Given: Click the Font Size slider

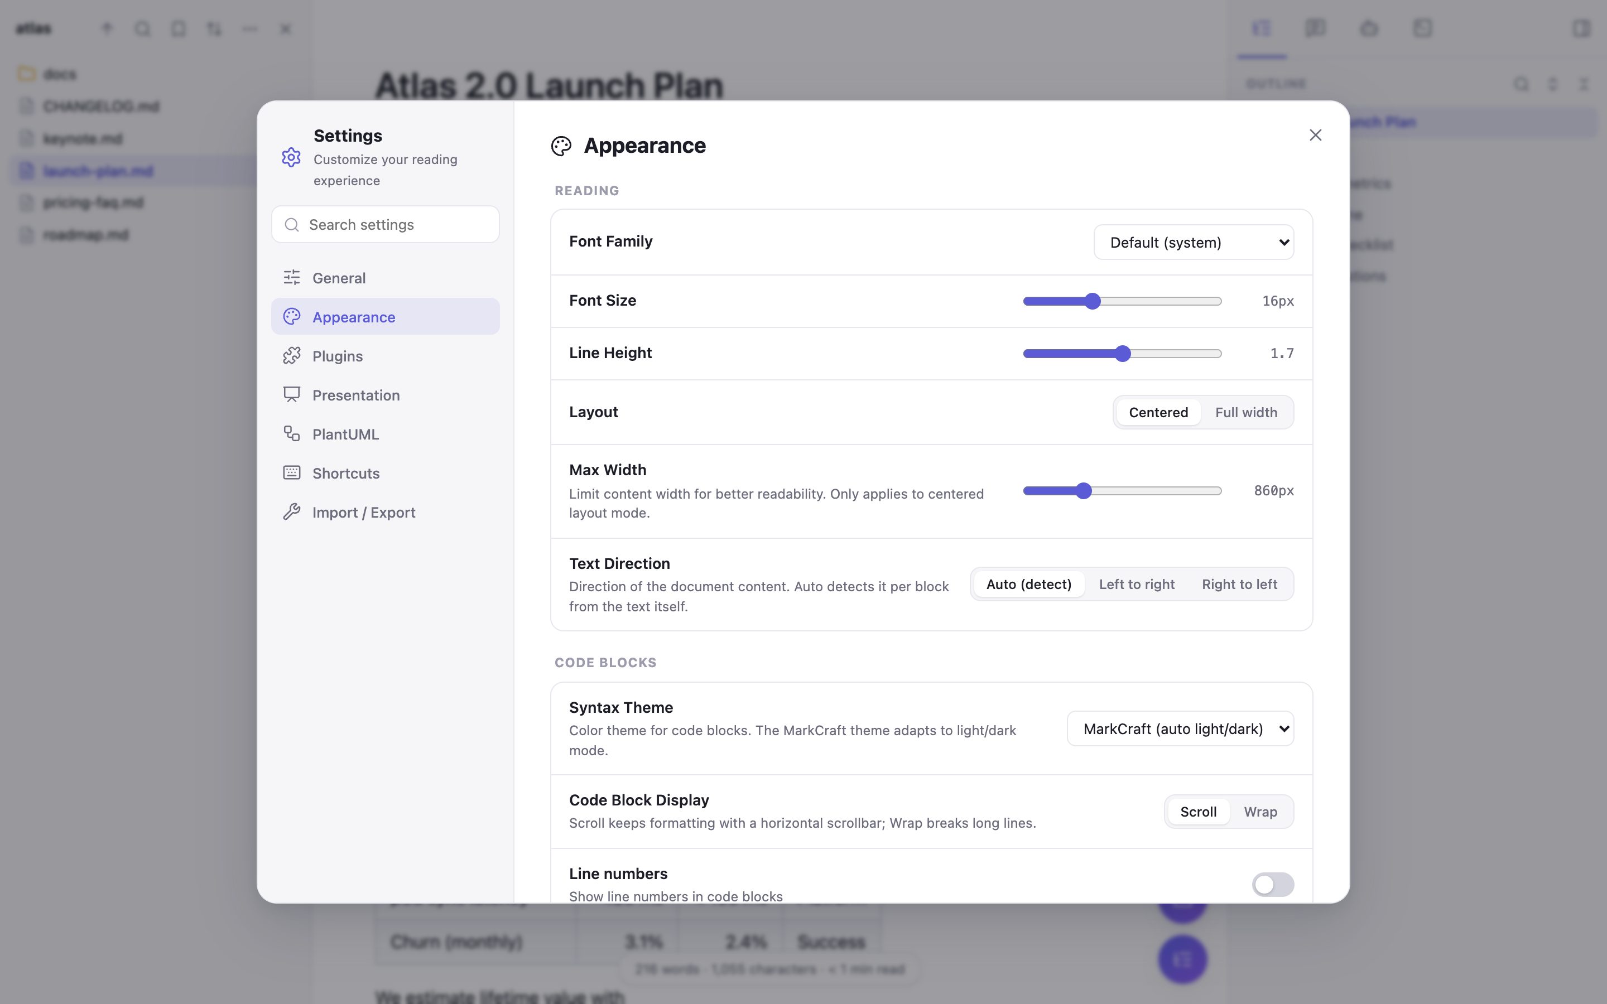Looking at the screenshot, I should 1122,301.
